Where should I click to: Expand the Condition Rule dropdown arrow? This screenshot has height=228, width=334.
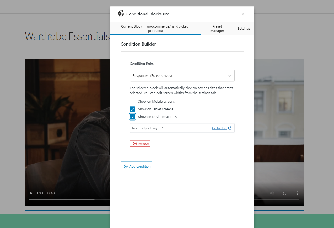(x=230, y=76)
